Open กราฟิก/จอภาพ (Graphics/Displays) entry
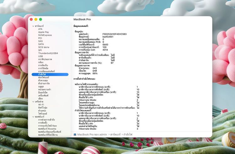Image resolution: width=235 pixels, height=154 pixels. tap(45, 59)
